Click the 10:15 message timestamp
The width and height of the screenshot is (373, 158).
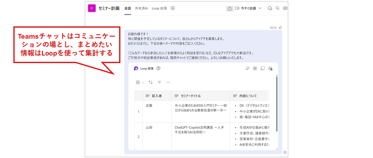pos(273,28)
